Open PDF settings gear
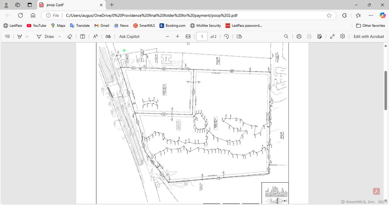Image resolution: width=389 pixels, height=205 pixels. click(x=343, y=36)
